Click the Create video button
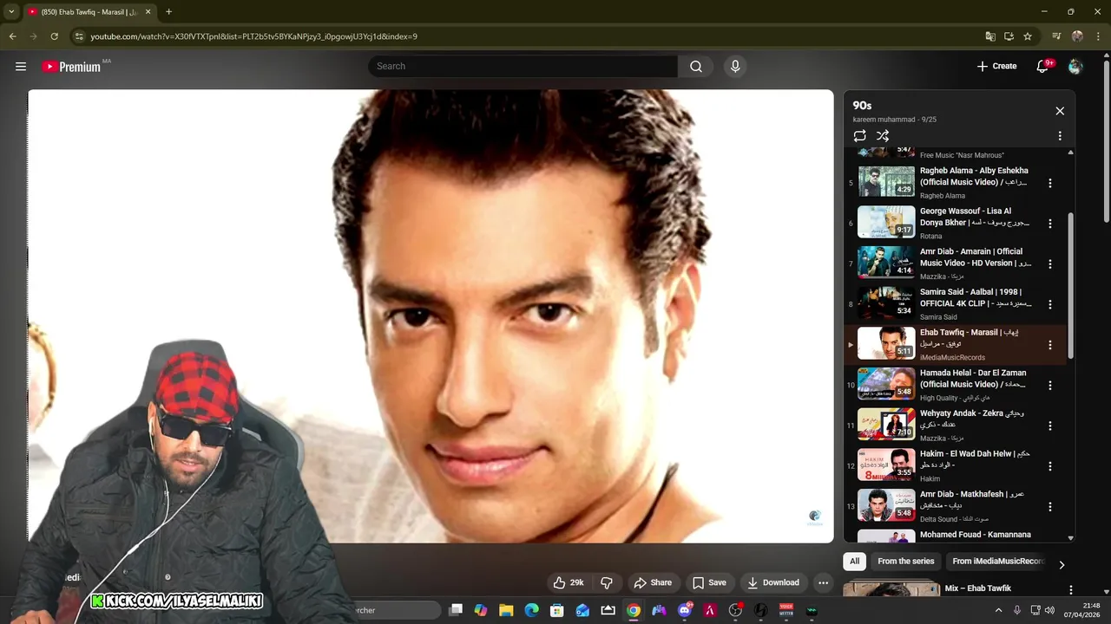The height and width of the screenshot is (624, 1111). 996,66
